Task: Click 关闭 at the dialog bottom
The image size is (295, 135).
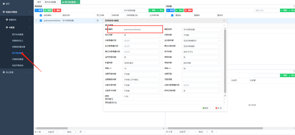Action: click(x=219, y=108)
